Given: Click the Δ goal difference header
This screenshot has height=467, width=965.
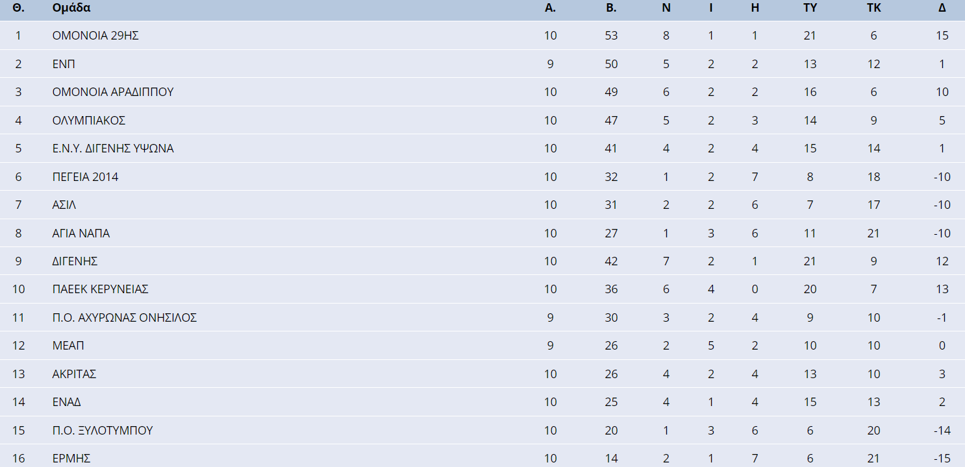Looking at the screenshot, I should (x=942, y=8).
